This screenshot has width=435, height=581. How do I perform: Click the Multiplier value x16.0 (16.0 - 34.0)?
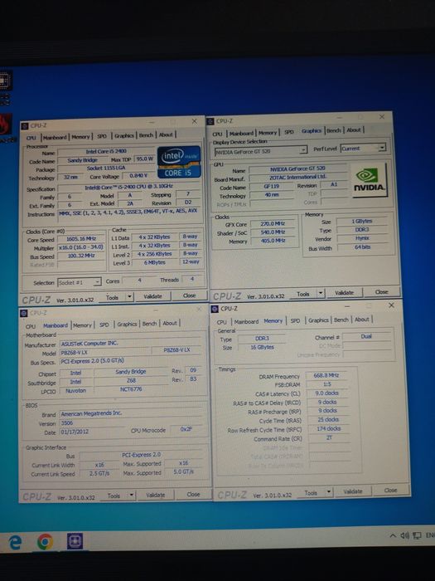[x=81, y=247]
